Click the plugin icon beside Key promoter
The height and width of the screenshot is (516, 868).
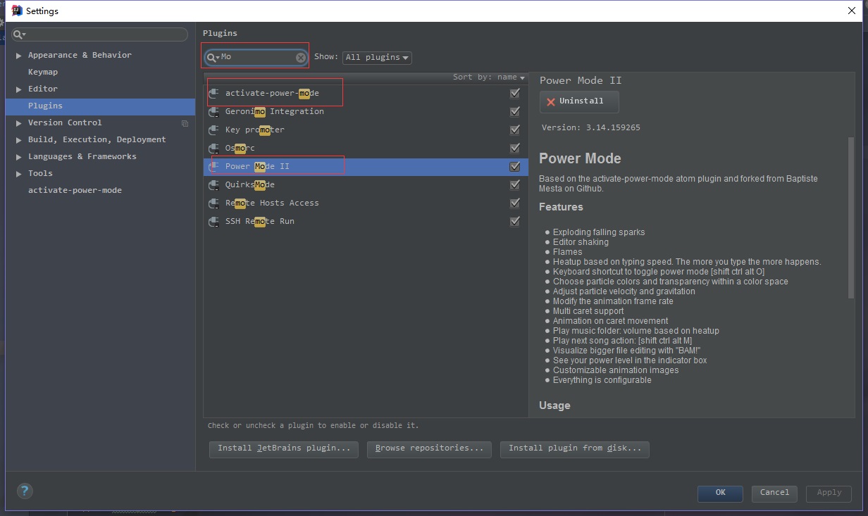tap(213, 130)
